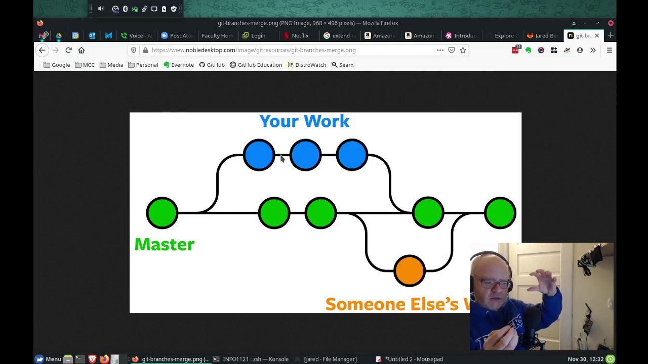Open the Firefox hamburger menu
648x364 pixels.
coord(610,50)
